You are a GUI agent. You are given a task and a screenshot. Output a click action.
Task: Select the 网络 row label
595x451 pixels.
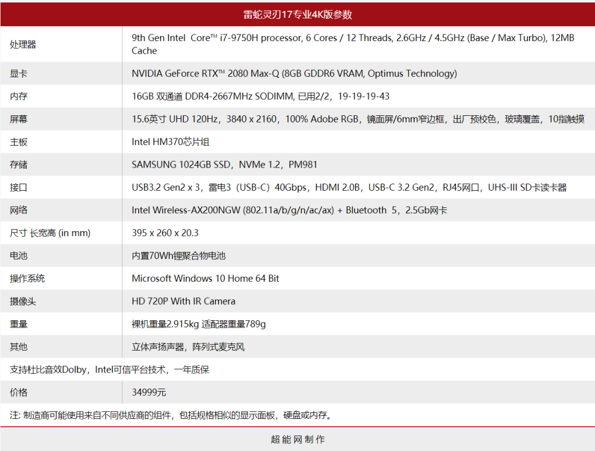[x=18, y=210]
